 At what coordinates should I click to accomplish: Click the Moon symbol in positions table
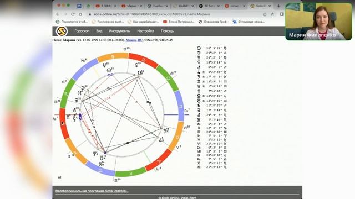[199, 53]
